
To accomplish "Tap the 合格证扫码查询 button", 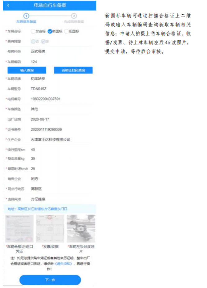I will pos(73,70).
